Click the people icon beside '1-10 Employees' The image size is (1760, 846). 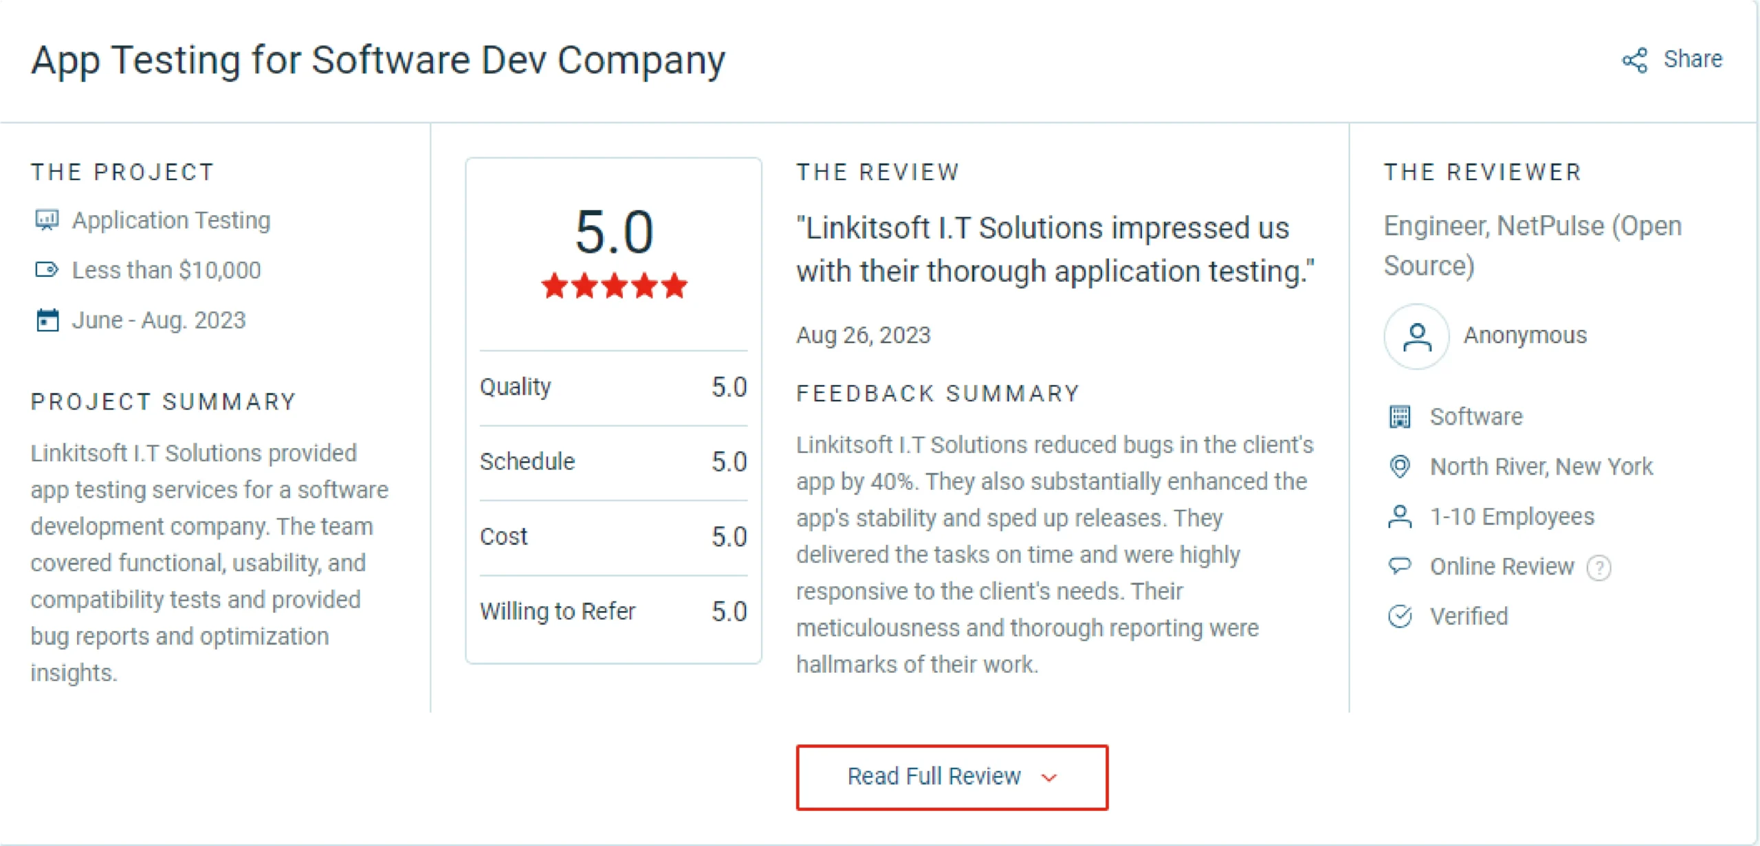pos(1398,516)
